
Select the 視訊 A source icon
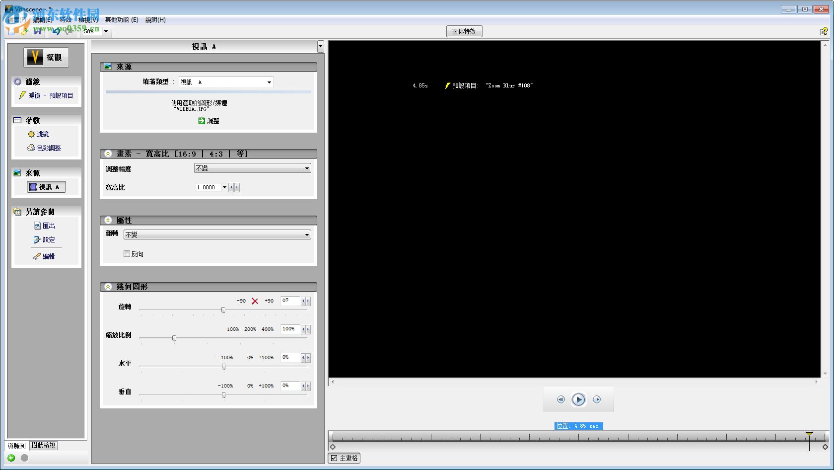tap(46, 187)
